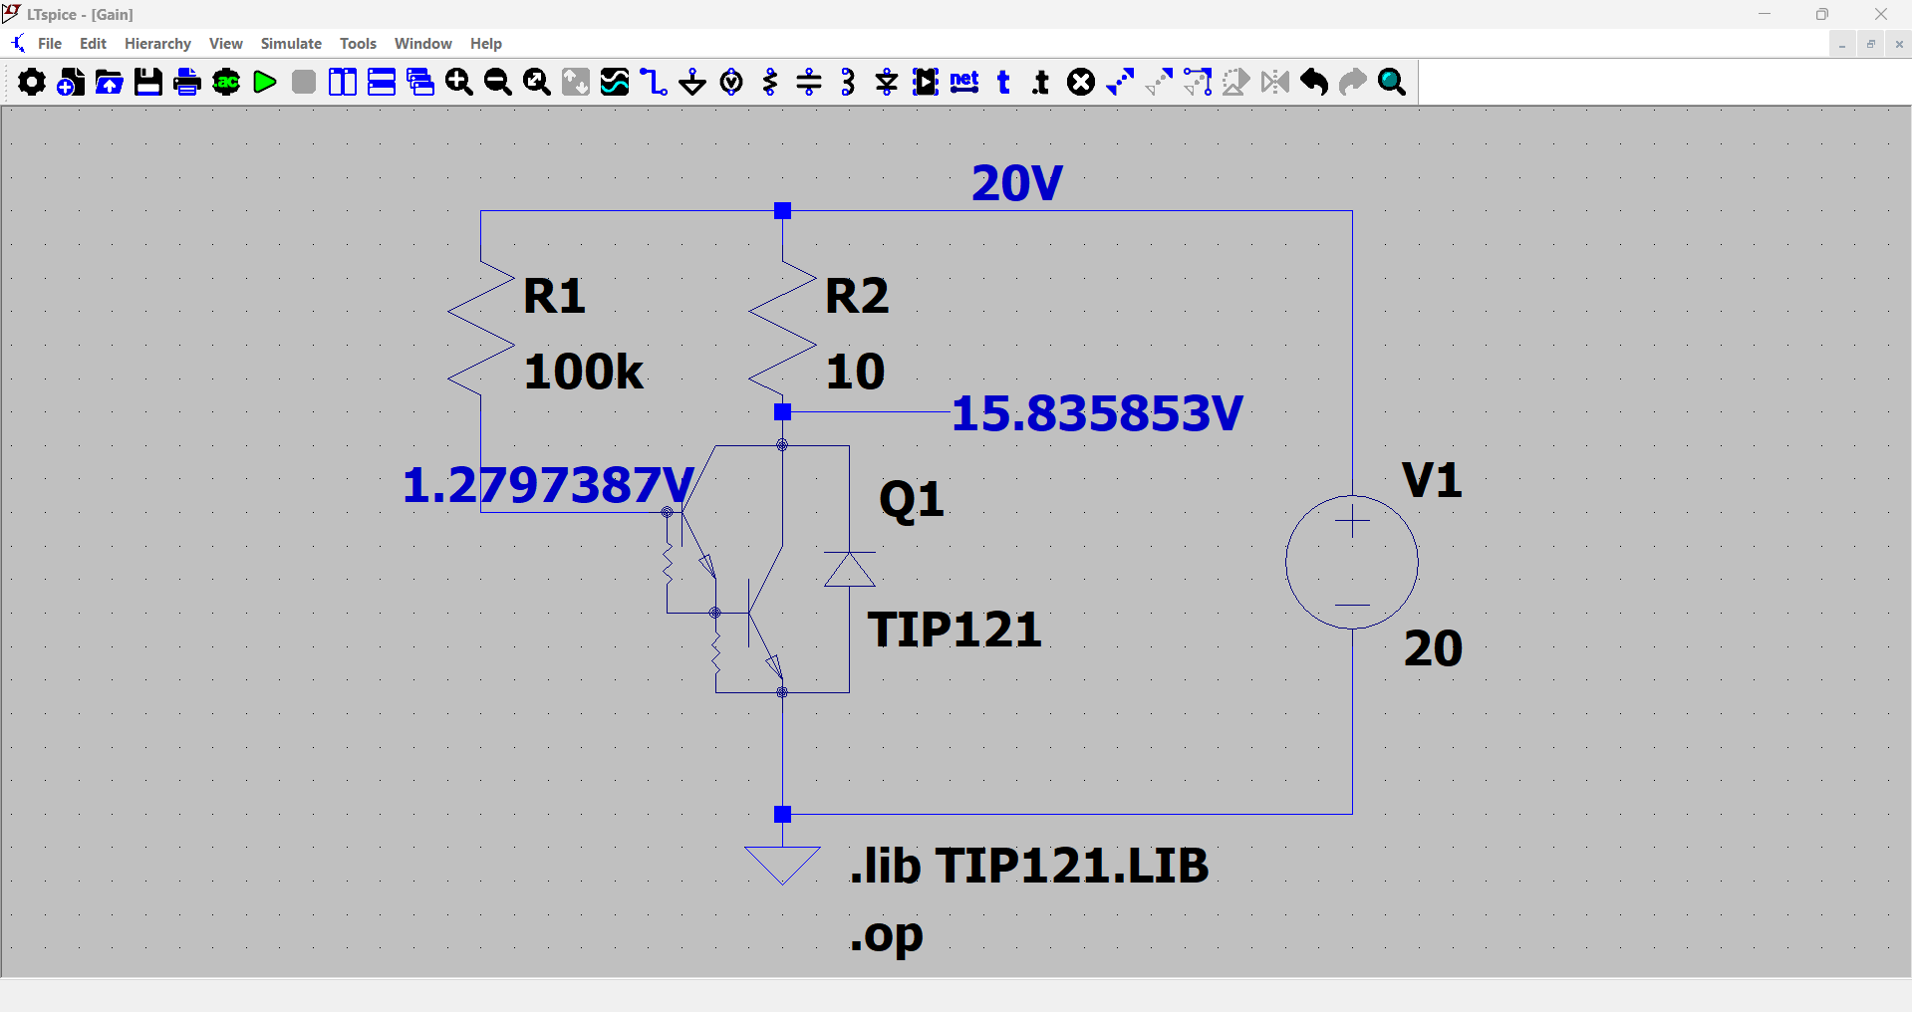Click the 100k resistor value
The height and width of the screenshot is (1012, 1912).
pyautogui.click(x=584, y=372)
